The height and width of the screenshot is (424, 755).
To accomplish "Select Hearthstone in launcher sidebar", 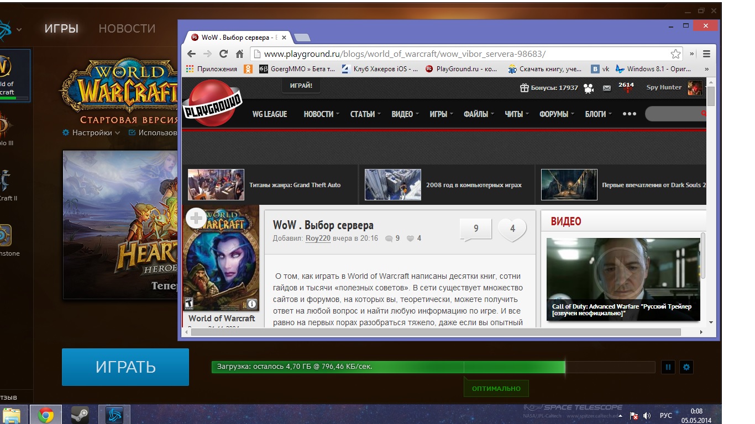I will (9, 239).
